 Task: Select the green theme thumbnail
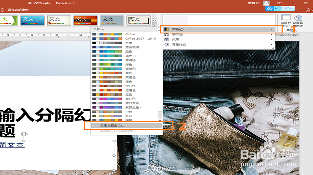(8, 20)
